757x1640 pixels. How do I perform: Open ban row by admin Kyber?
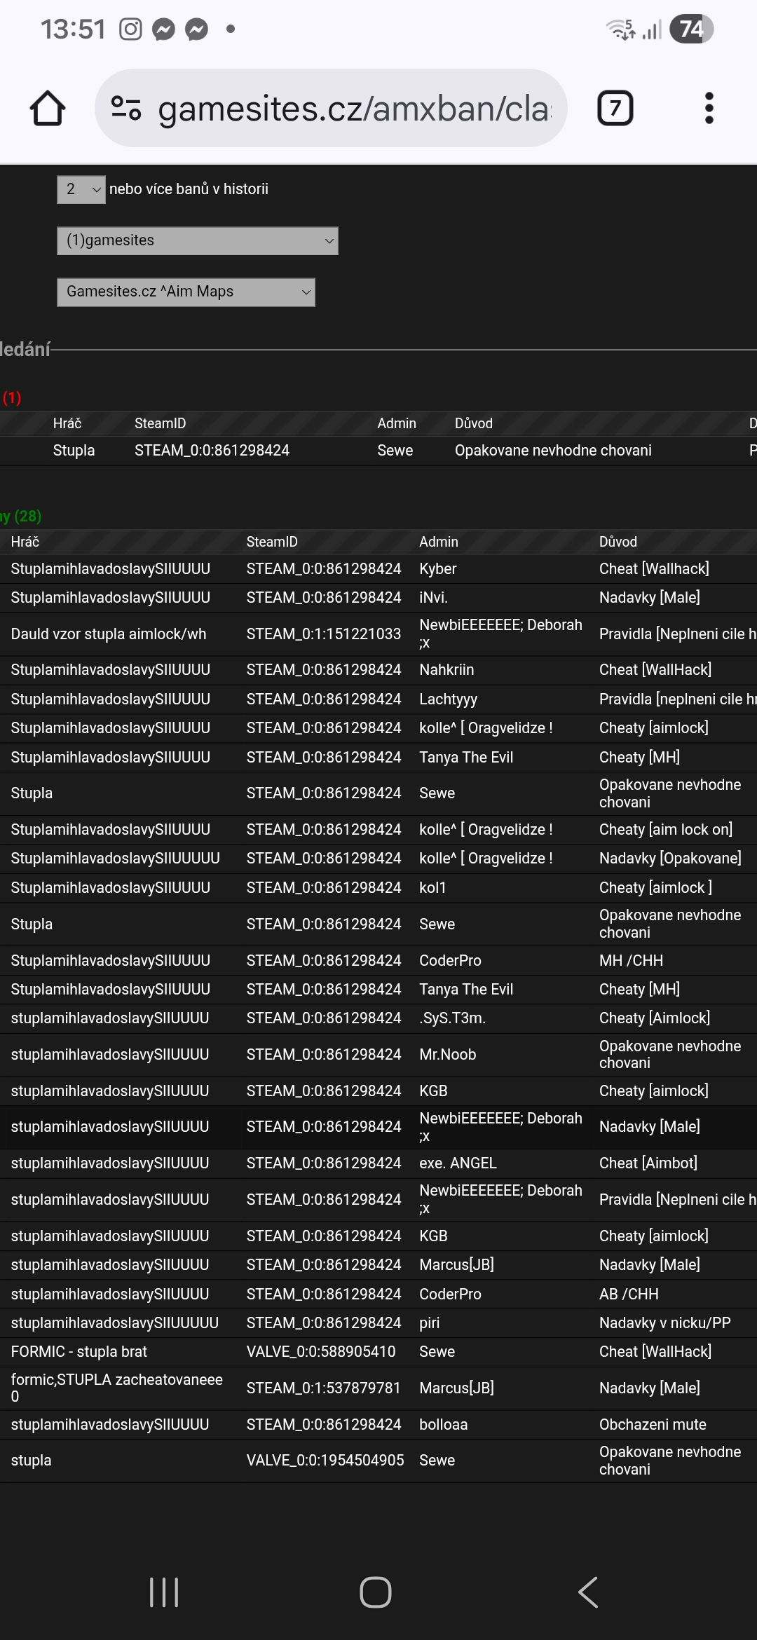click(x=437, y=569)
